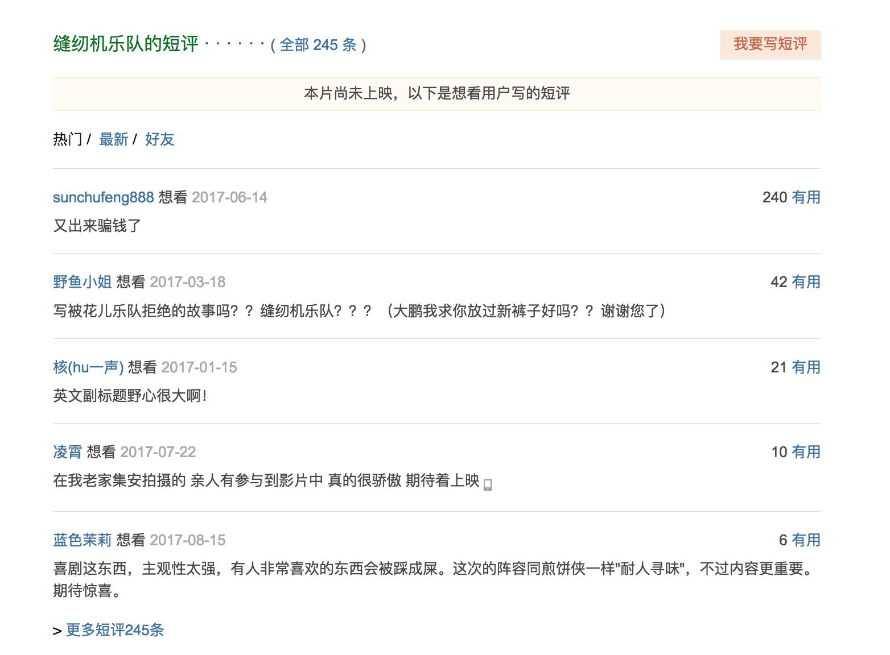Click the 我要写短评 button
Screen dimensions: 890x655
pos(769,44)
